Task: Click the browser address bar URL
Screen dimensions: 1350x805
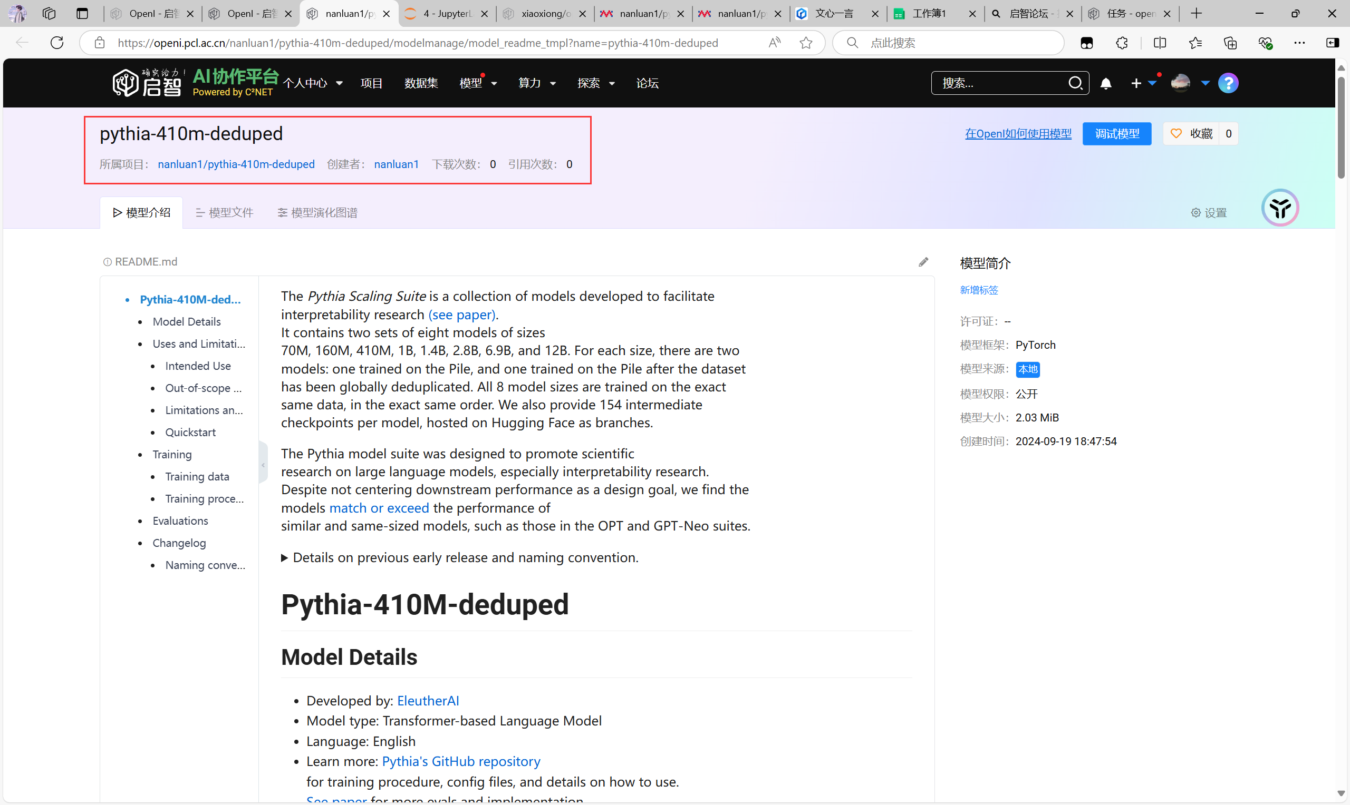Action: (x=418, y=43)
